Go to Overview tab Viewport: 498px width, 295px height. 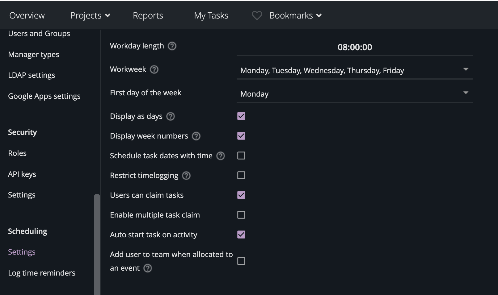(27, 15)
